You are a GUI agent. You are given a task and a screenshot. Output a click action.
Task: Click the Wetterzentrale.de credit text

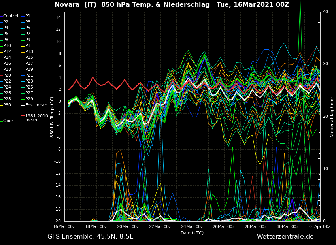[x=285, y=237]
